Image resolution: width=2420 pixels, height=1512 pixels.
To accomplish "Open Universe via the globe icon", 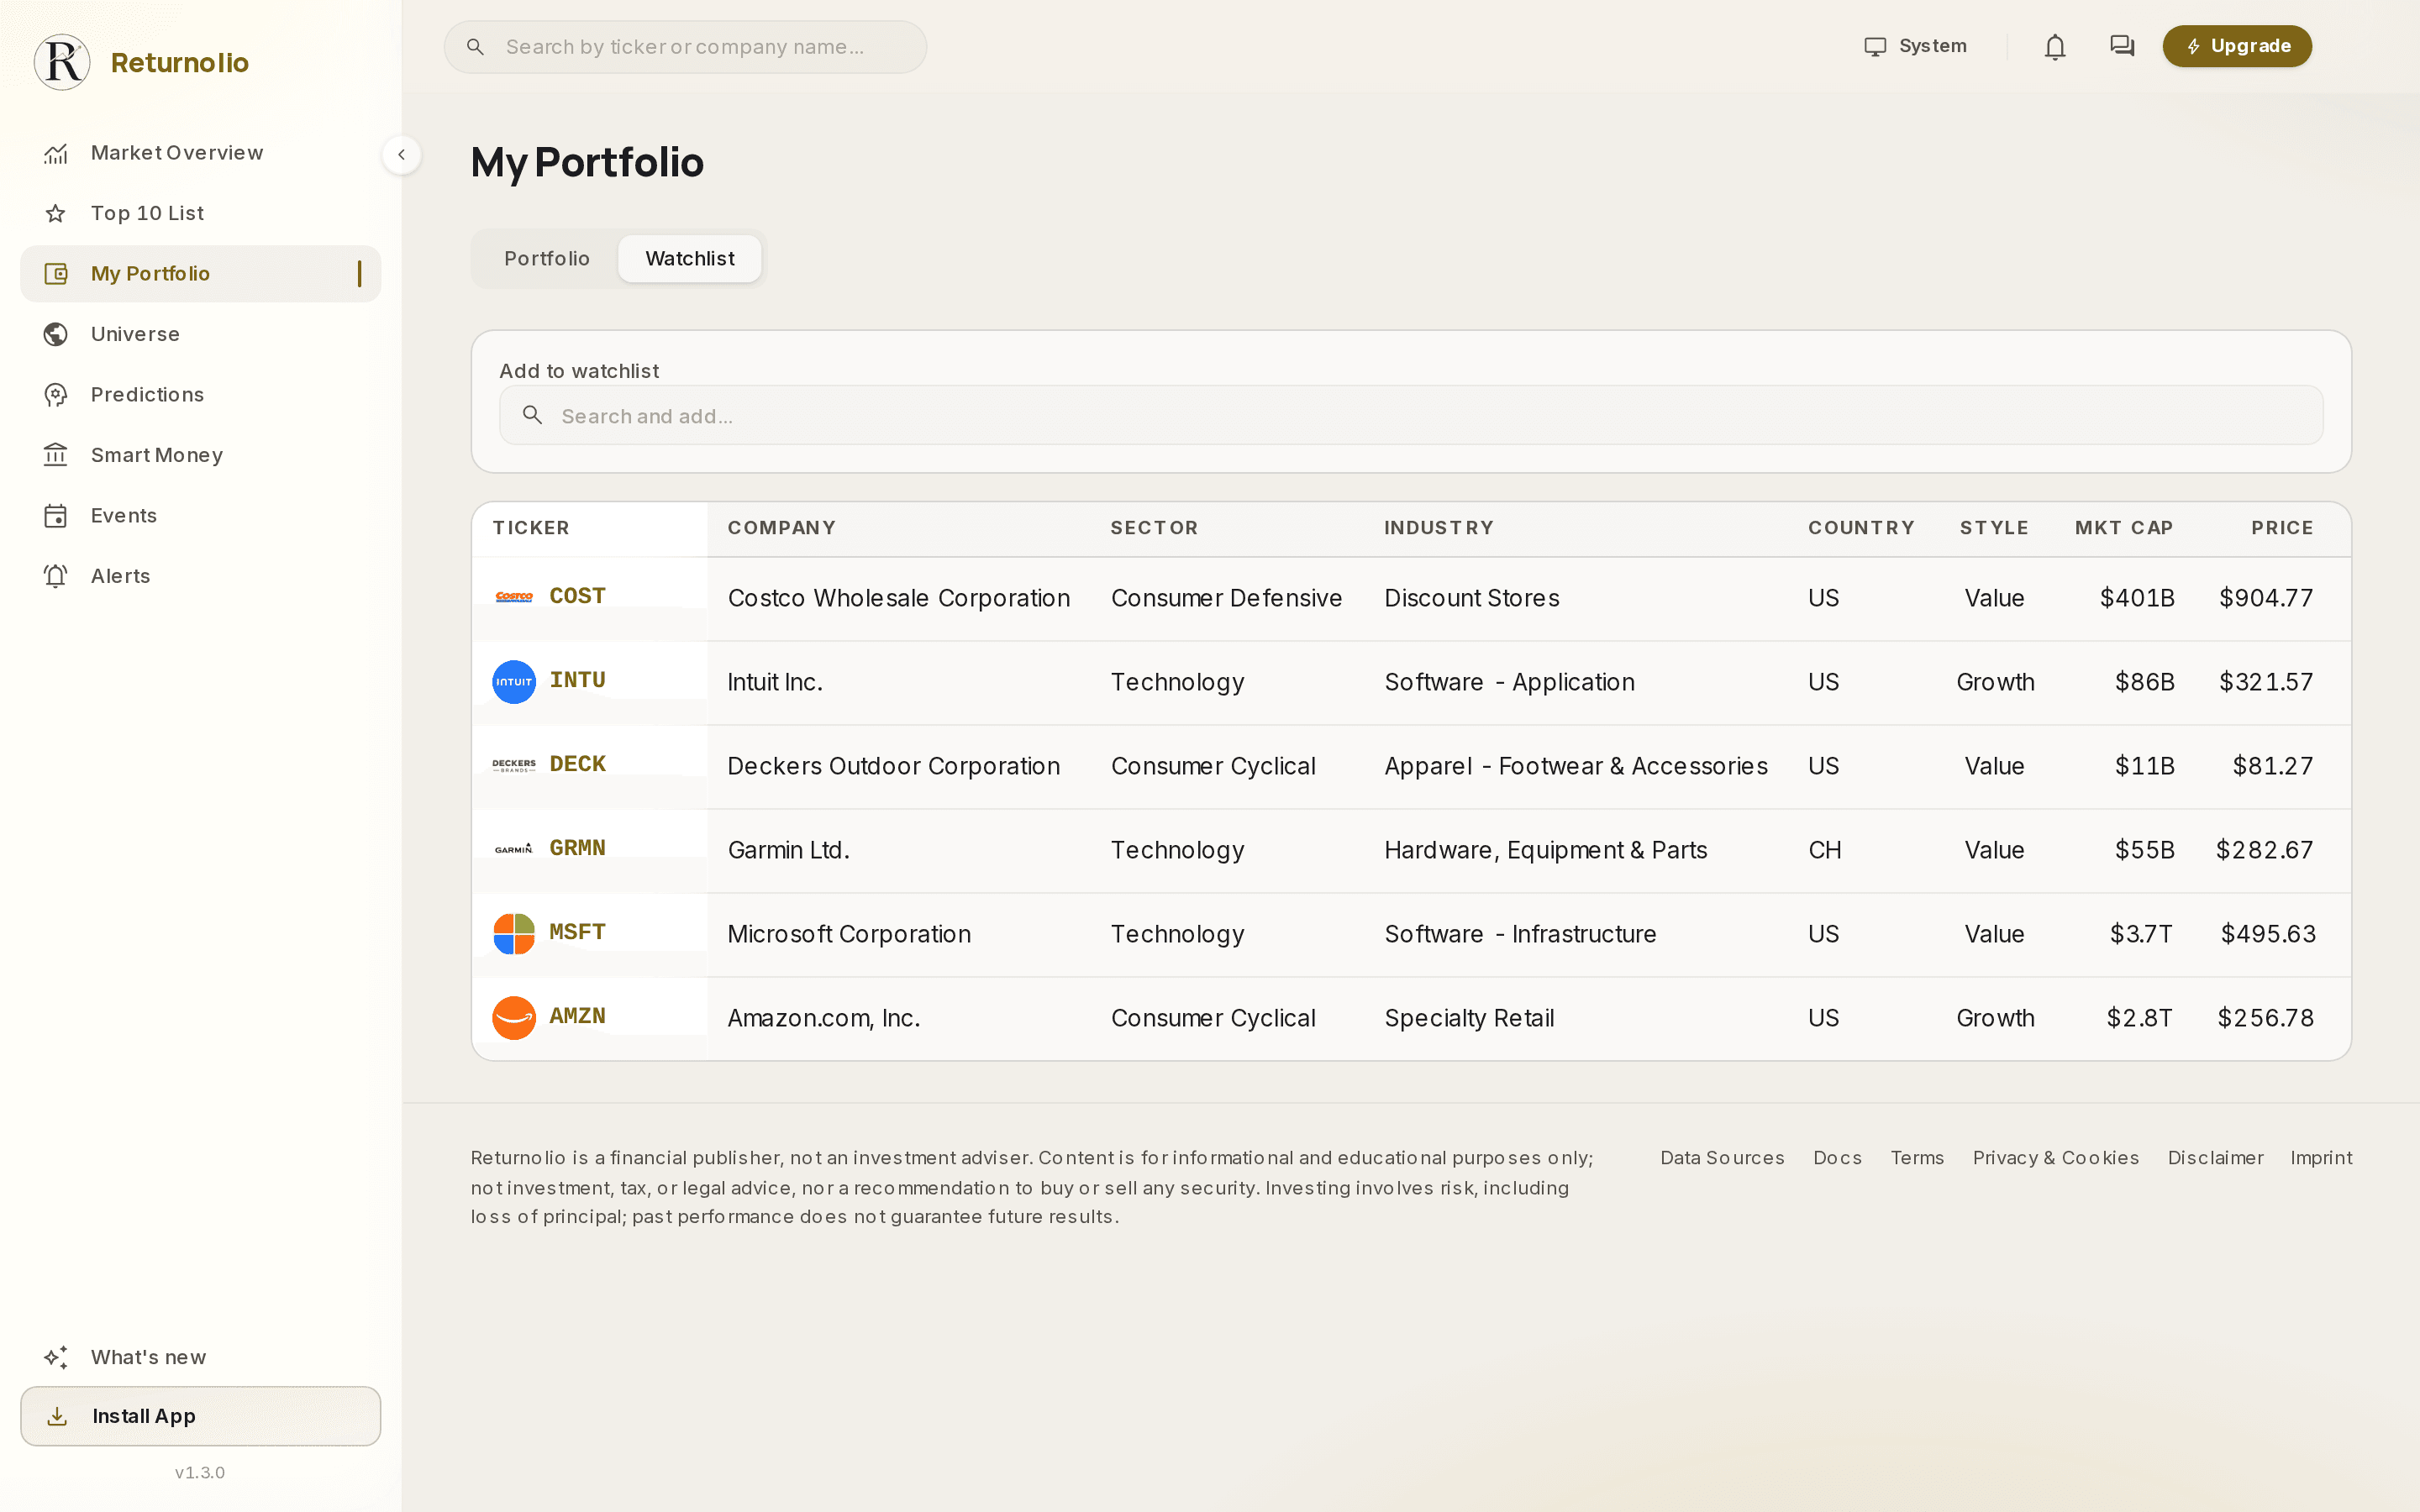I will [x=56, y=334].
